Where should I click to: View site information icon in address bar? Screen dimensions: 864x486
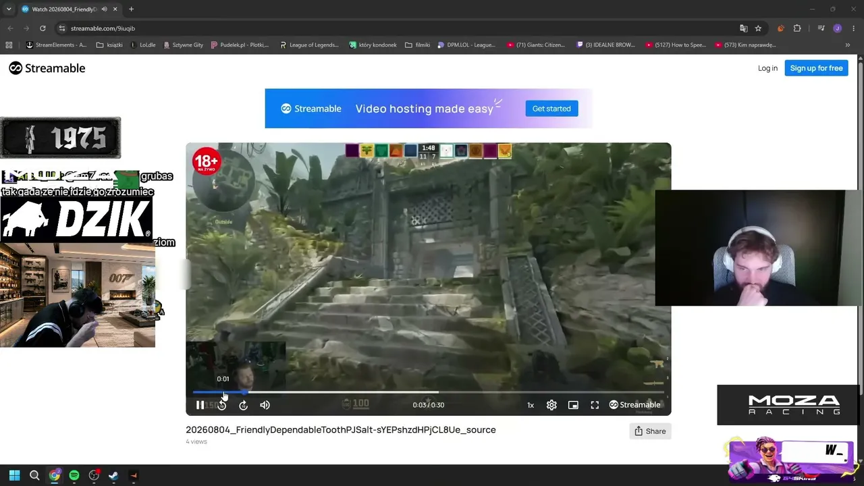tap(62, 28)
